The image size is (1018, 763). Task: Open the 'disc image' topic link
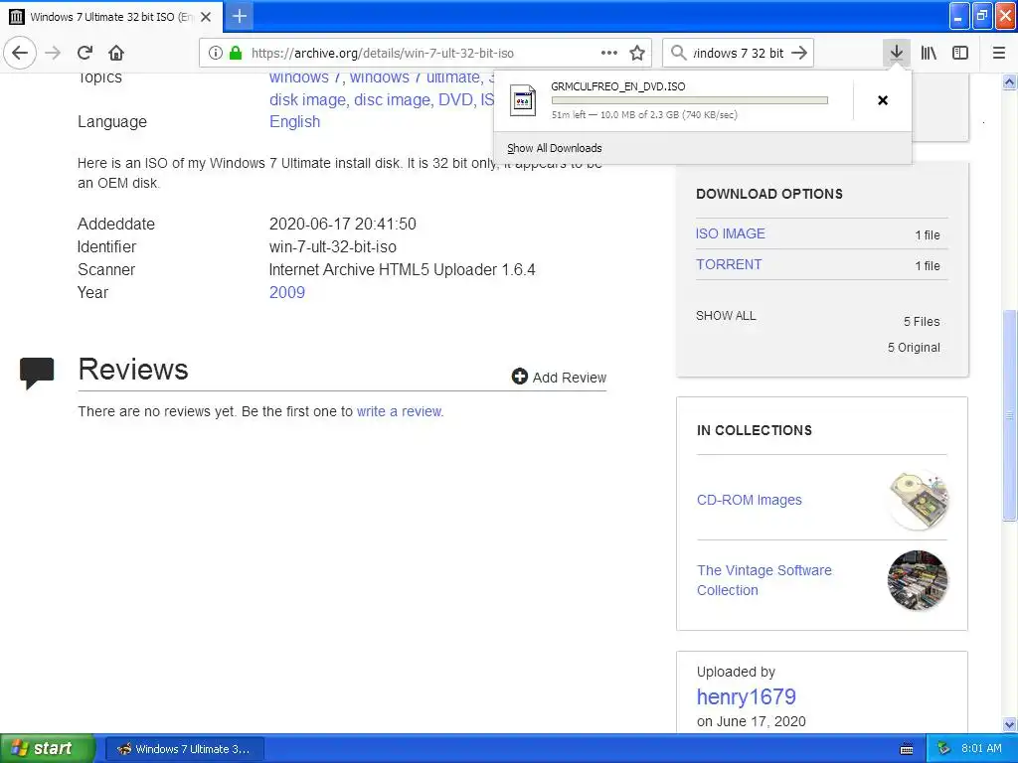[392, 100]
